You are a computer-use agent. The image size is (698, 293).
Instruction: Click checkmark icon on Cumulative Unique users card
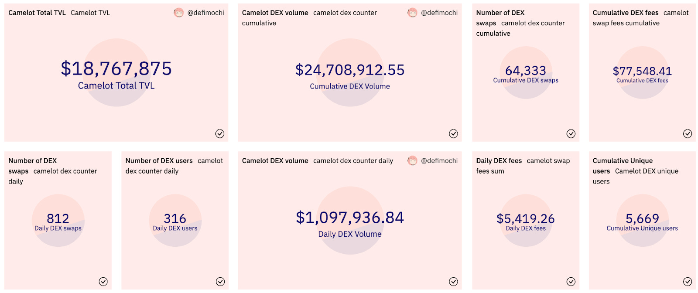point(688,282)
